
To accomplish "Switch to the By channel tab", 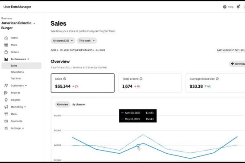I will [x=79, y=105].
